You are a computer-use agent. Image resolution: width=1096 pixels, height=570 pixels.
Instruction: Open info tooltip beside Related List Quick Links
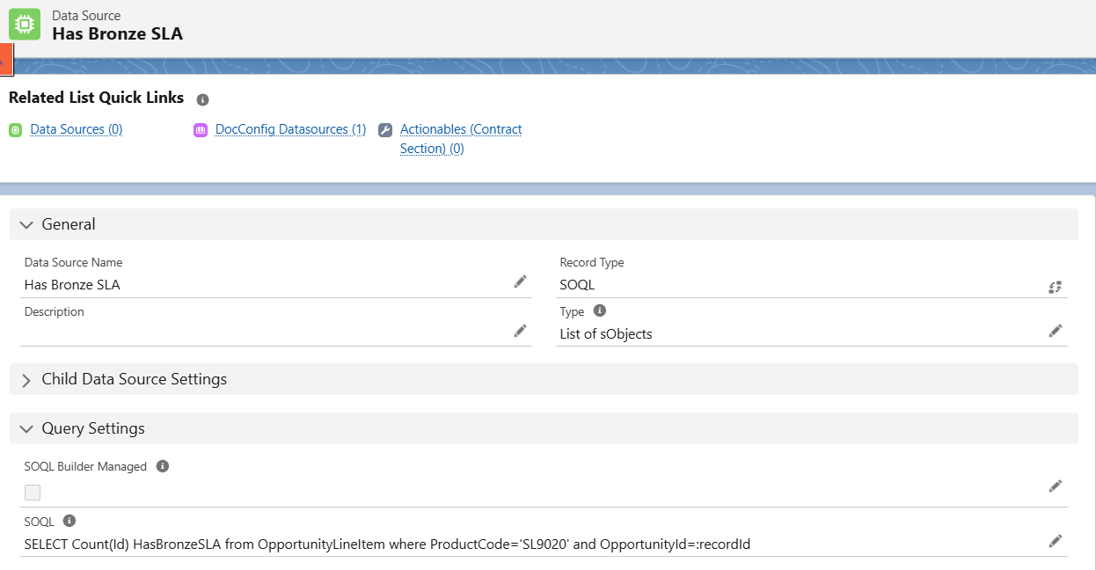pos(203,99)
